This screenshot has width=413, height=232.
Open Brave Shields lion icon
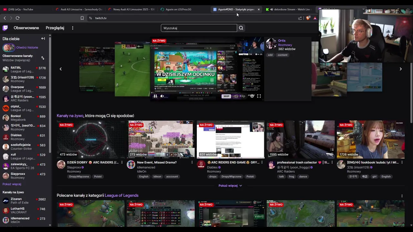click(x=308, y=18)
